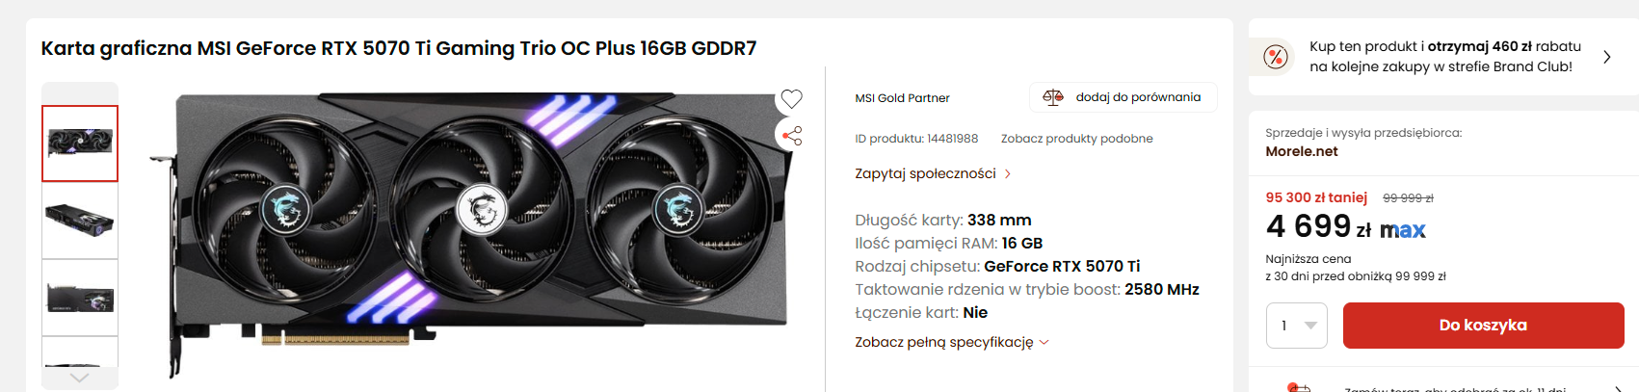Screen dimensions: 1639x392
Task: Click the scales comparison icon
Action: coord(1052,97)
